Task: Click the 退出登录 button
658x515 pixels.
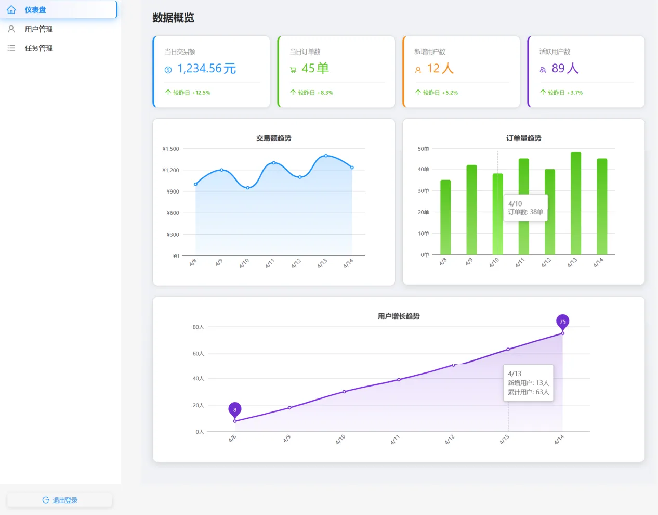Action: [60, 500]
